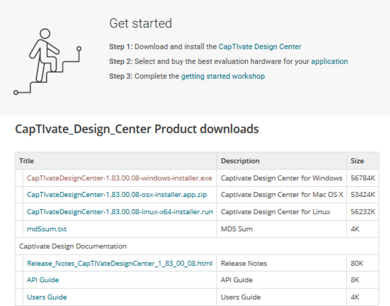This screenshot has height=306, width=390.
Task: Follow the 'application' link in Step 2
Action: click(329, 61)
